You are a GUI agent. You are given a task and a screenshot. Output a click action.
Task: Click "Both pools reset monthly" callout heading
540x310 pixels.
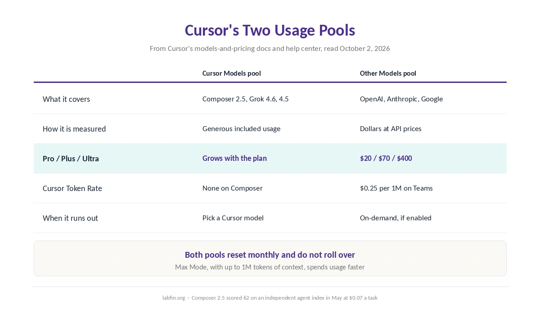(x=270, y=255)
